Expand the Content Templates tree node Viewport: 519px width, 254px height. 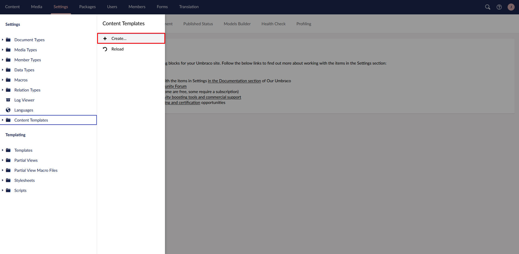(2, 120)
